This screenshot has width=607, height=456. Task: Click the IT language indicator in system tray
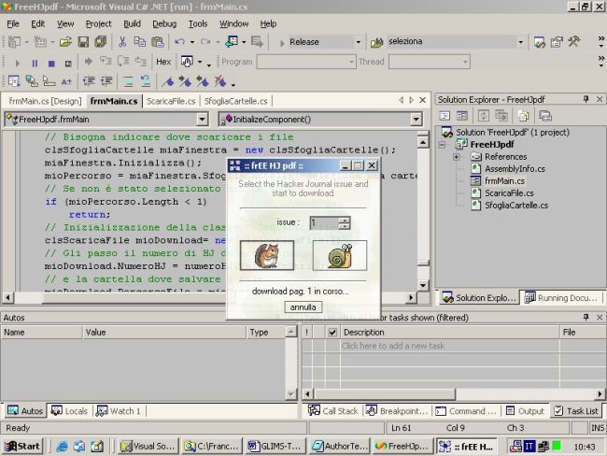(x=529, y=447)
